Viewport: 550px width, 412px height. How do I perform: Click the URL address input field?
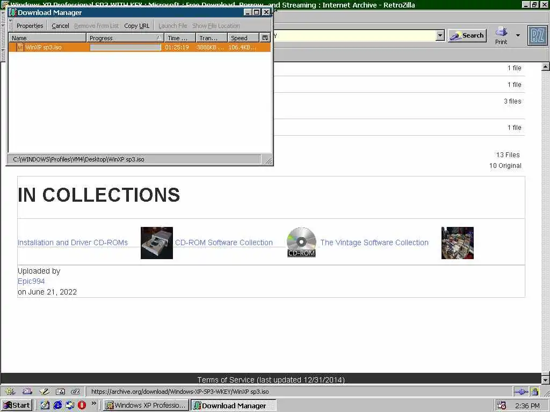coord(354,35)
